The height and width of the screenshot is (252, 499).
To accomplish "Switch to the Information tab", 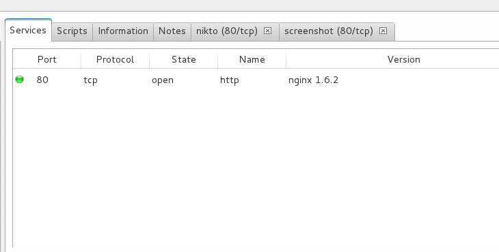I will tap(123, 31).
